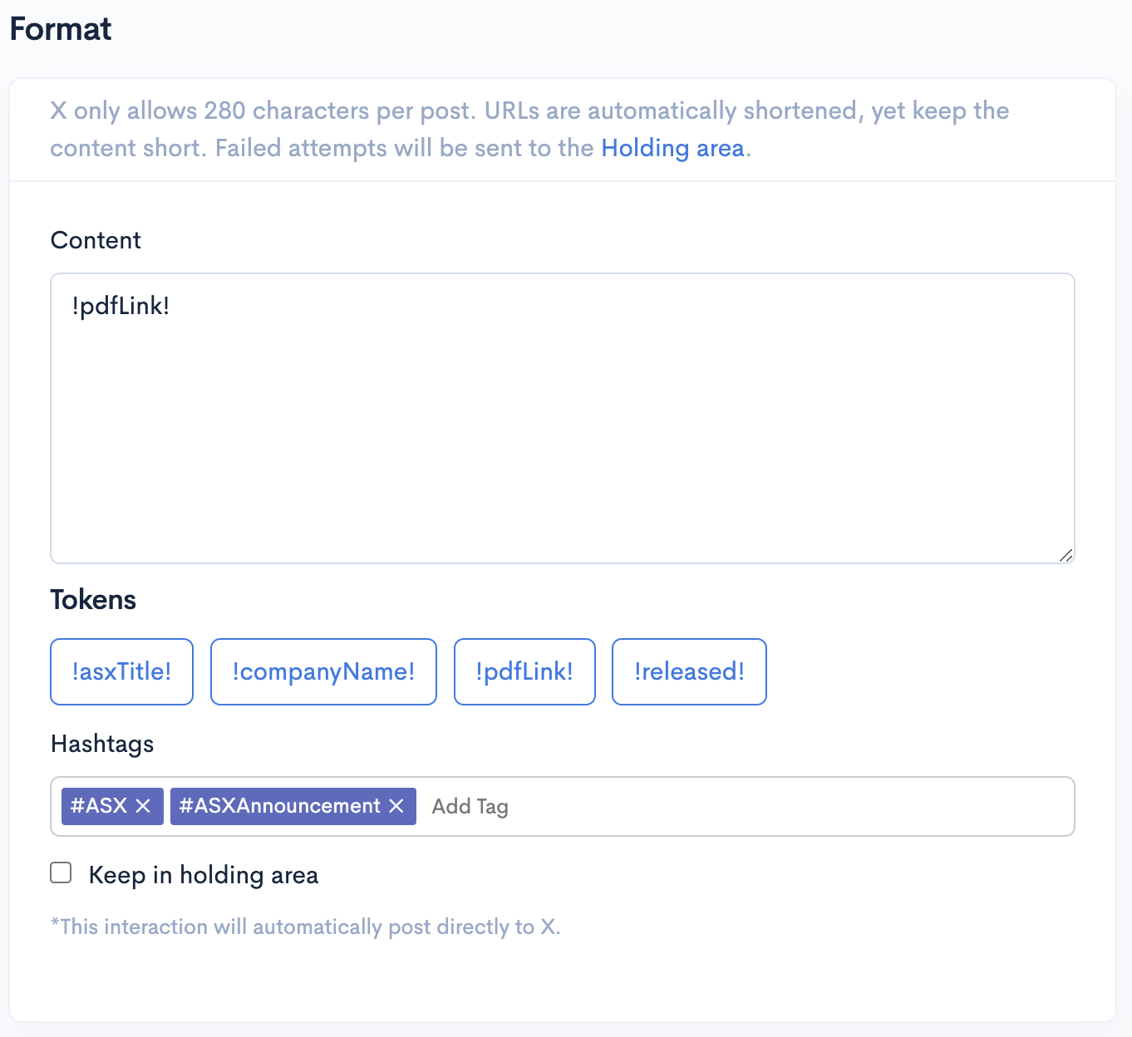Viewport: 1132px width, 1037px height.
Task: Remove the #ASX hashtag
Action: [x=144, y=805]
